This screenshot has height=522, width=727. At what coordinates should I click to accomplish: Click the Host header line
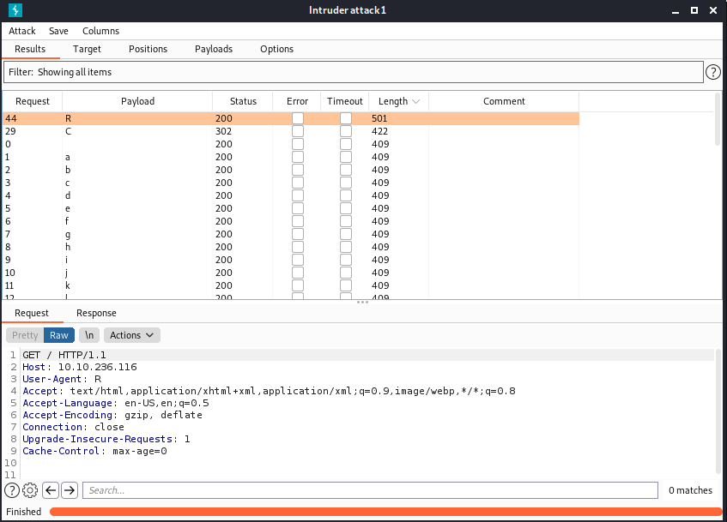click(80, 367)
